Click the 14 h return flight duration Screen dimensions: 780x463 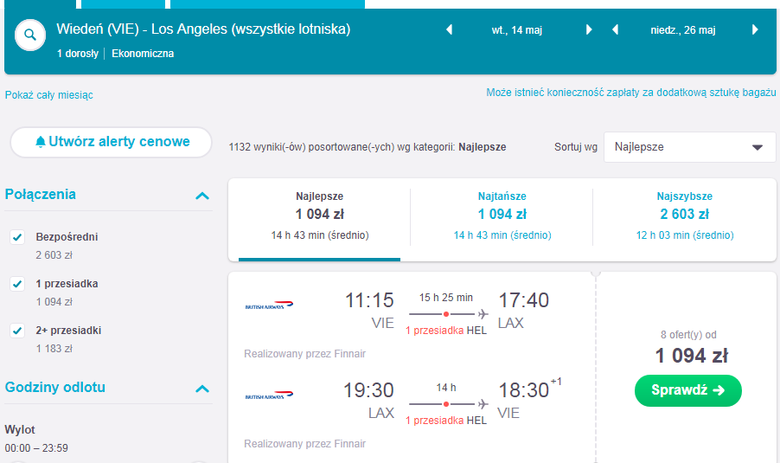pyautogui.click(x=445, y=388)
